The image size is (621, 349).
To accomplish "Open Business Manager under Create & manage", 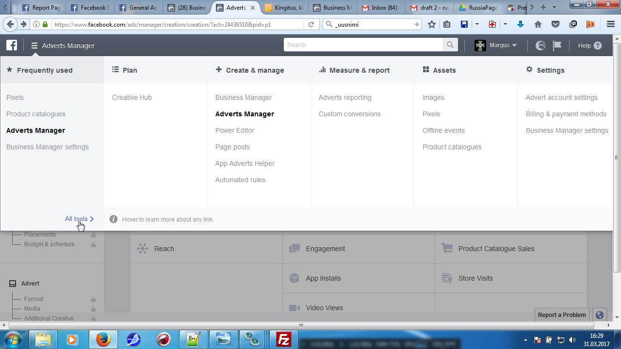I will (x=244, y=97).
